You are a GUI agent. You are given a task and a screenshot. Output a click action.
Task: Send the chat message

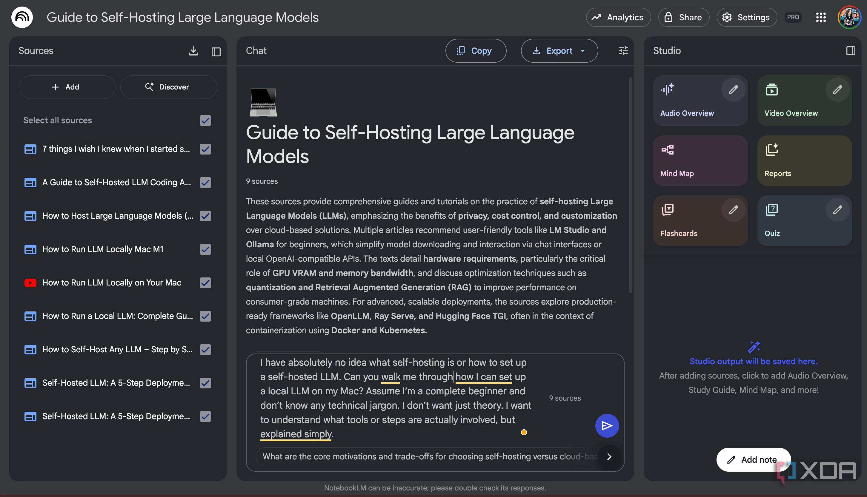tap(607, 425)
